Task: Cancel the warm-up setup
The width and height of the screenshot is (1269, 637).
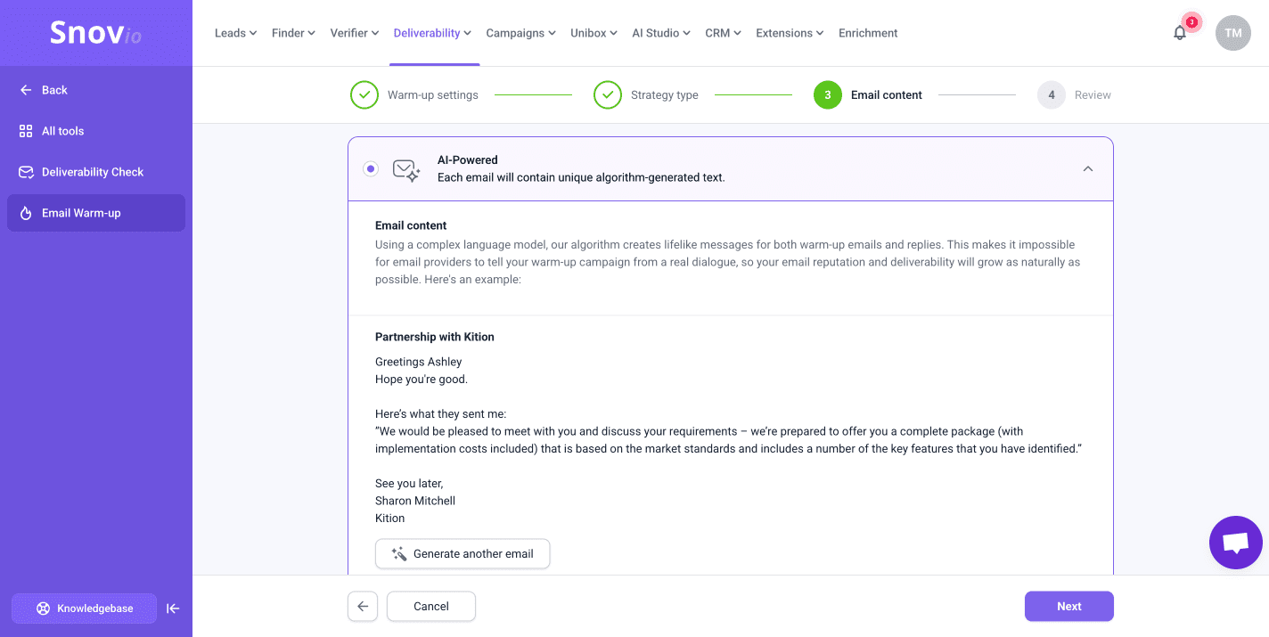Action: (431, 606)
